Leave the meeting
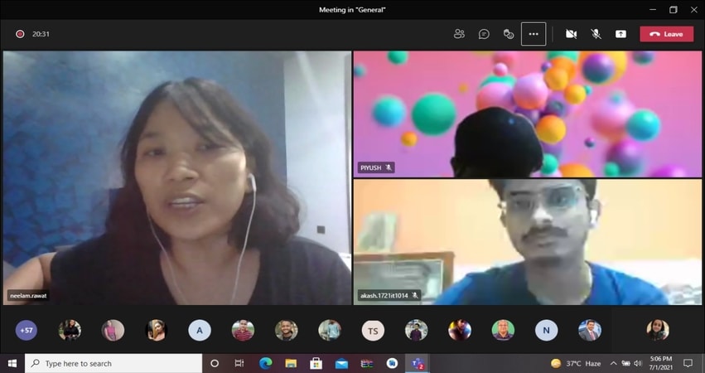 click(666, 34)
